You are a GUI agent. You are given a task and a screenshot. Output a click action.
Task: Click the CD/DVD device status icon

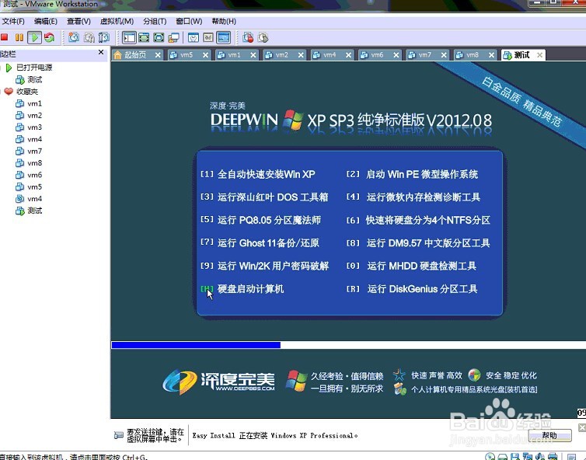pos(490,456)
